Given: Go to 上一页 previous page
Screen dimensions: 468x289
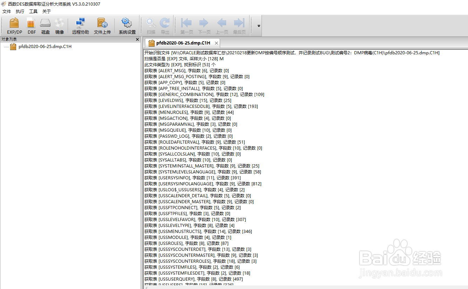Looking at the screenshot, I should 222,26.
